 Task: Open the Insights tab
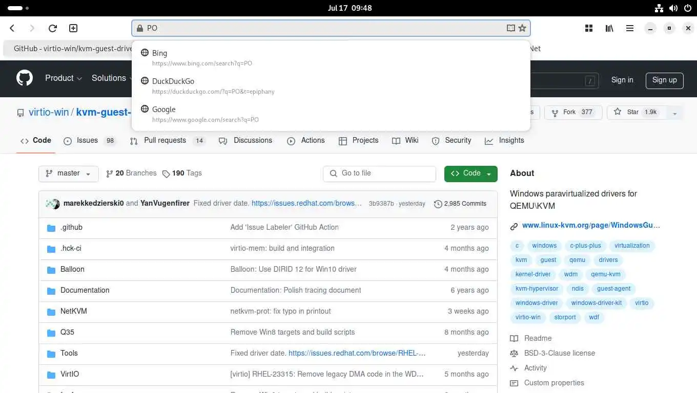pyautogui.click(x=505, y=141)
